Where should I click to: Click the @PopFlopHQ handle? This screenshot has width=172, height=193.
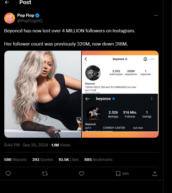click(30, 21)
